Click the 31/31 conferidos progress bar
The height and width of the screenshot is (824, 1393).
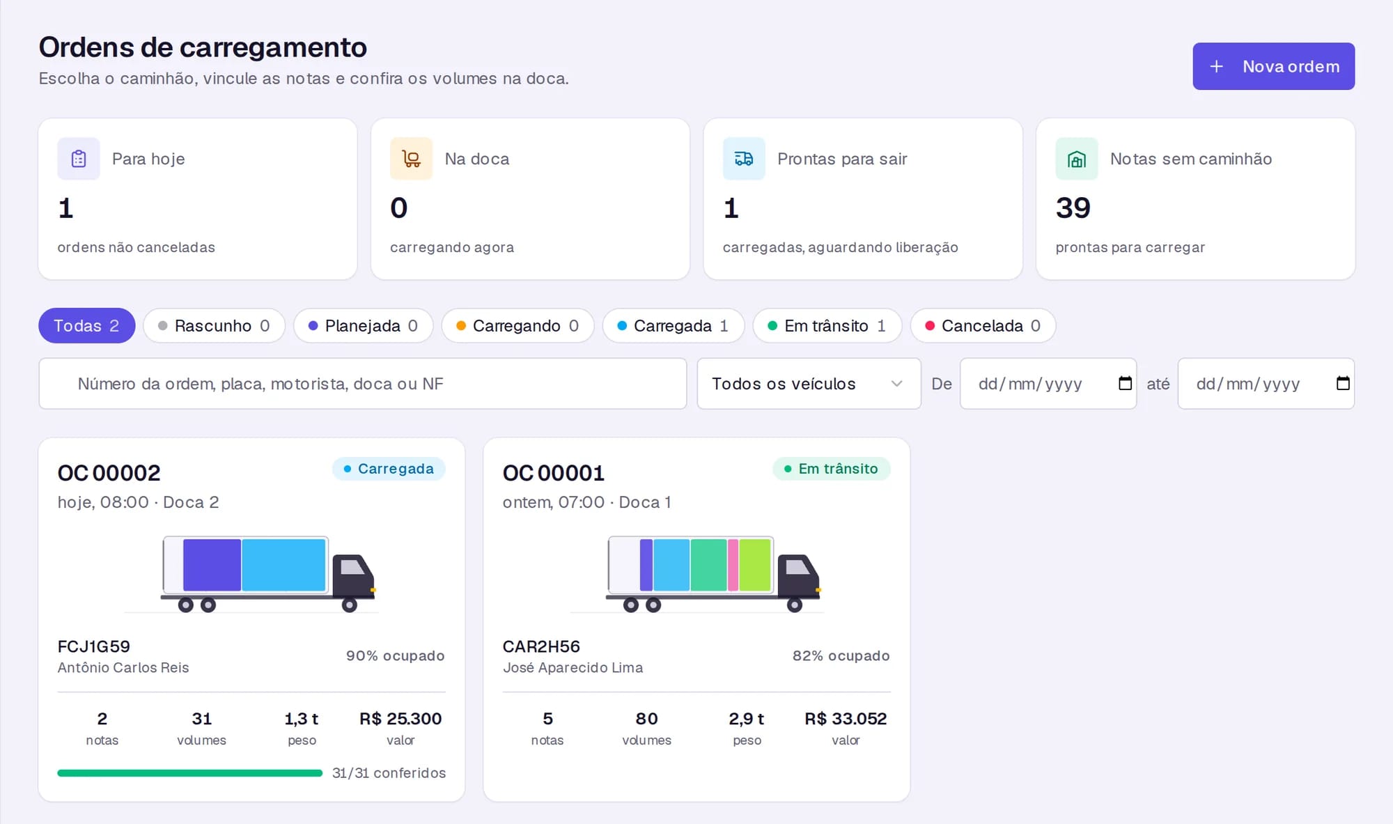pyautogui.click(x=189, y=772)
